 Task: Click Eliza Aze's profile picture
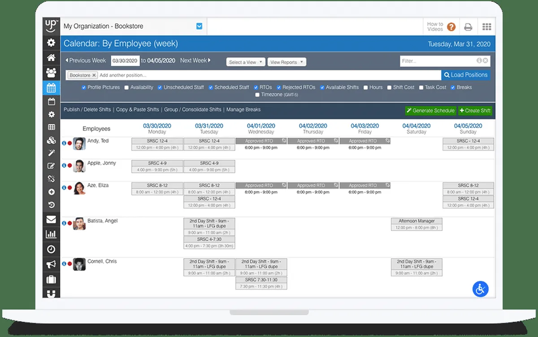pos(79,188)
